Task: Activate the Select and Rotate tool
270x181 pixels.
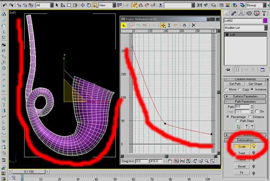Action: point(89,5)
